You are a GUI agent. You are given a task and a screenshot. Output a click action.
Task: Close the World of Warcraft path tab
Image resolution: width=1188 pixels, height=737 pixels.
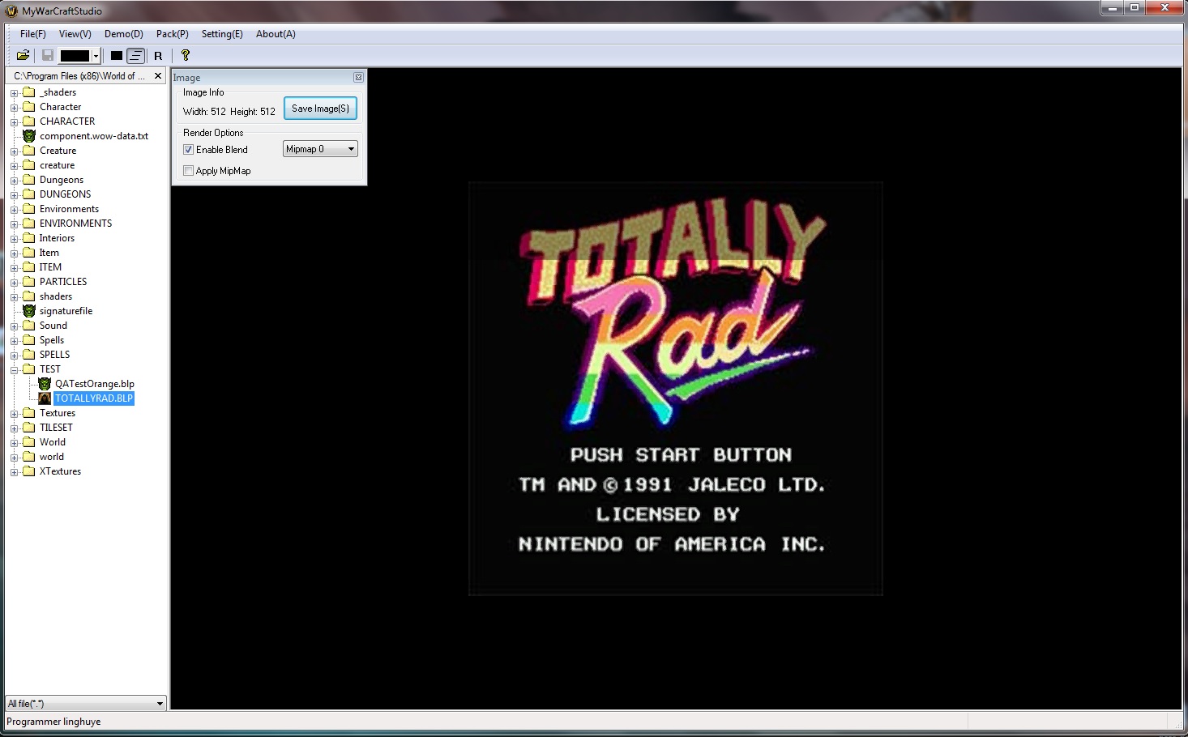(158, 76)
